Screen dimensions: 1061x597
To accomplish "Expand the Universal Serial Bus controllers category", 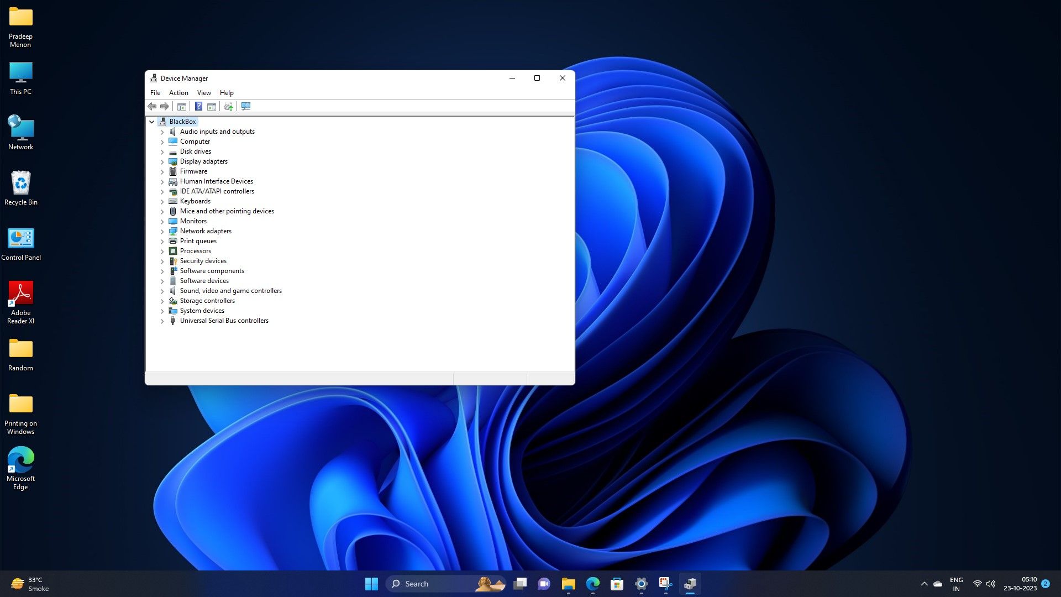I will coord(162,321).
